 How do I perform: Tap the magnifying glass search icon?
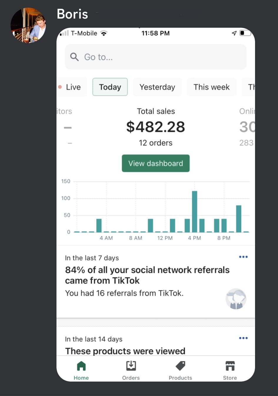click(74, 57)
